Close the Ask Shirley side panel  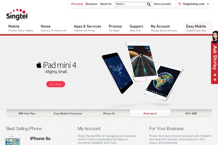(x=215, y=80)
